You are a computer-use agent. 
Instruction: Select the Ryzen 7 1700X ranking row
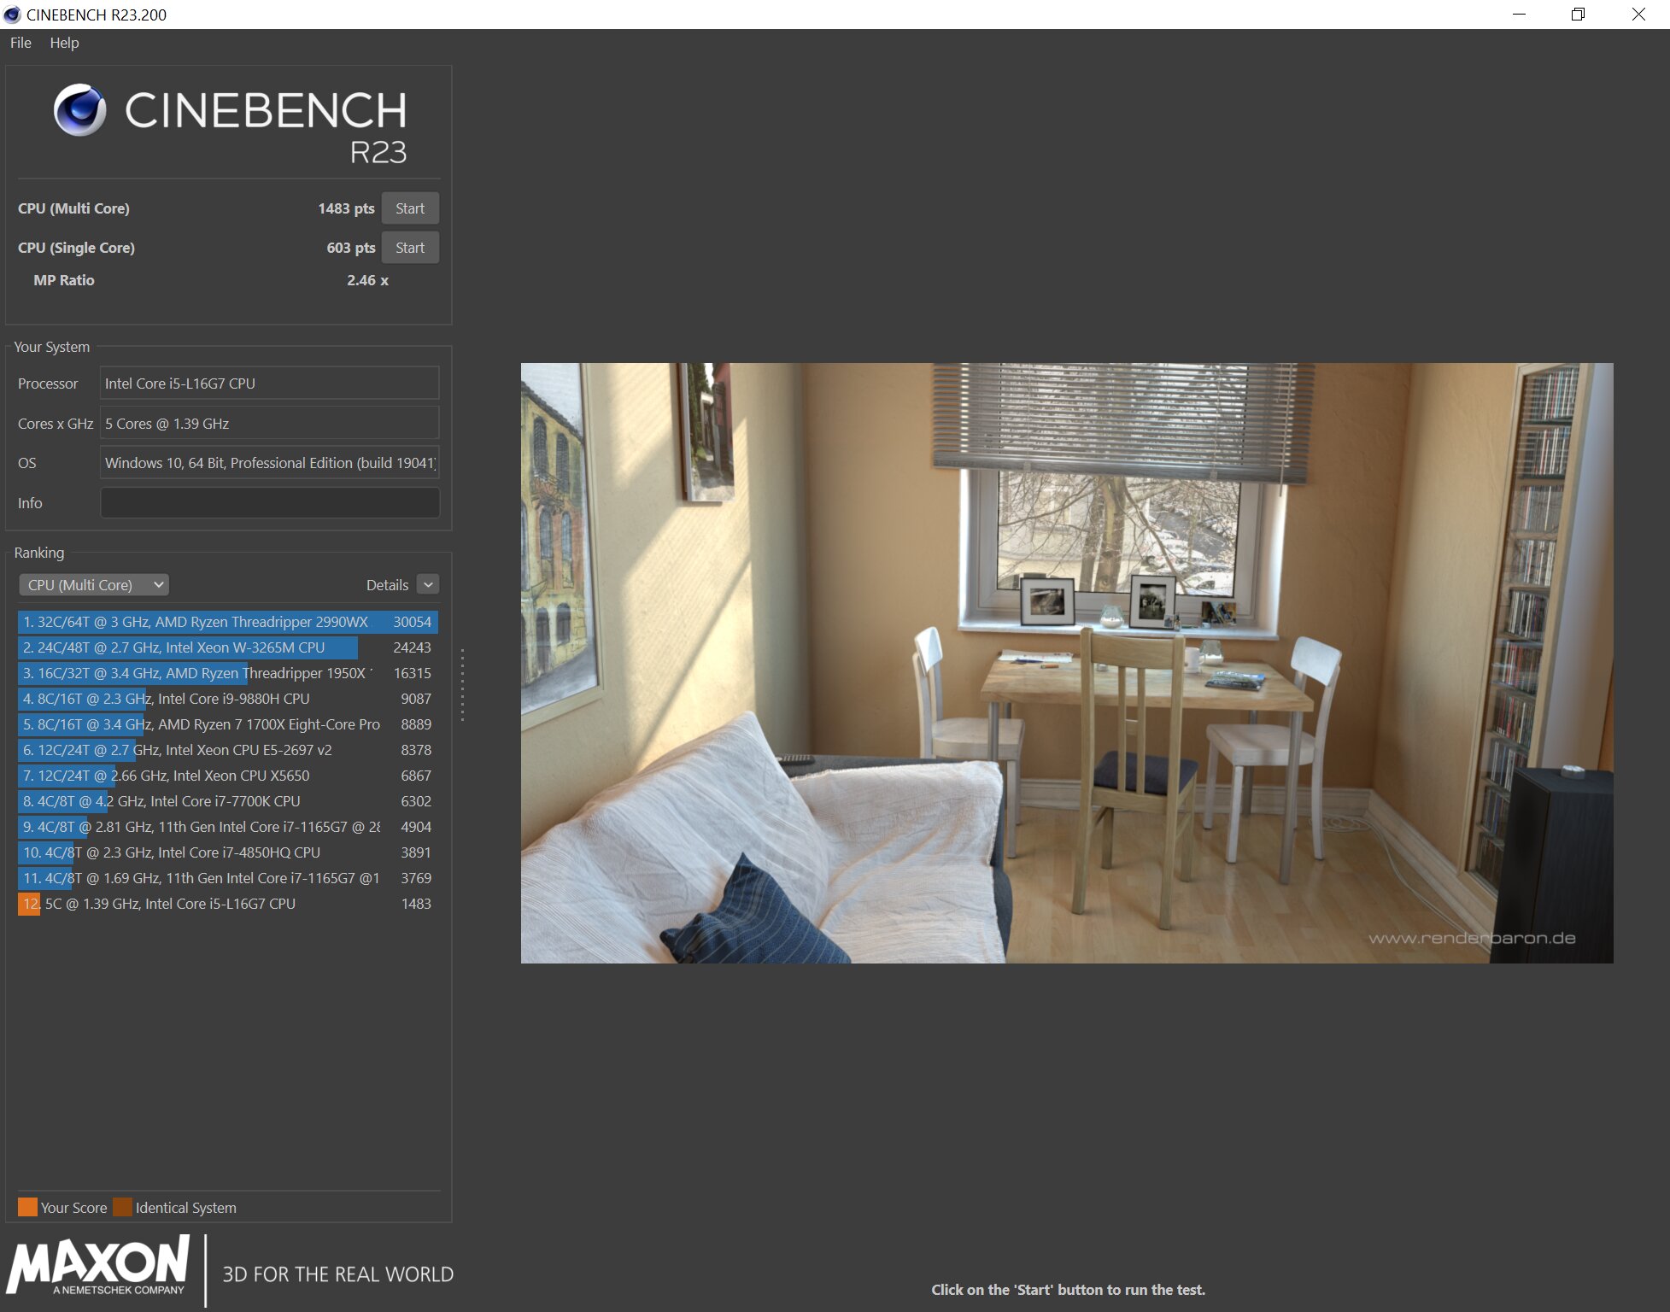coord(228,724)
